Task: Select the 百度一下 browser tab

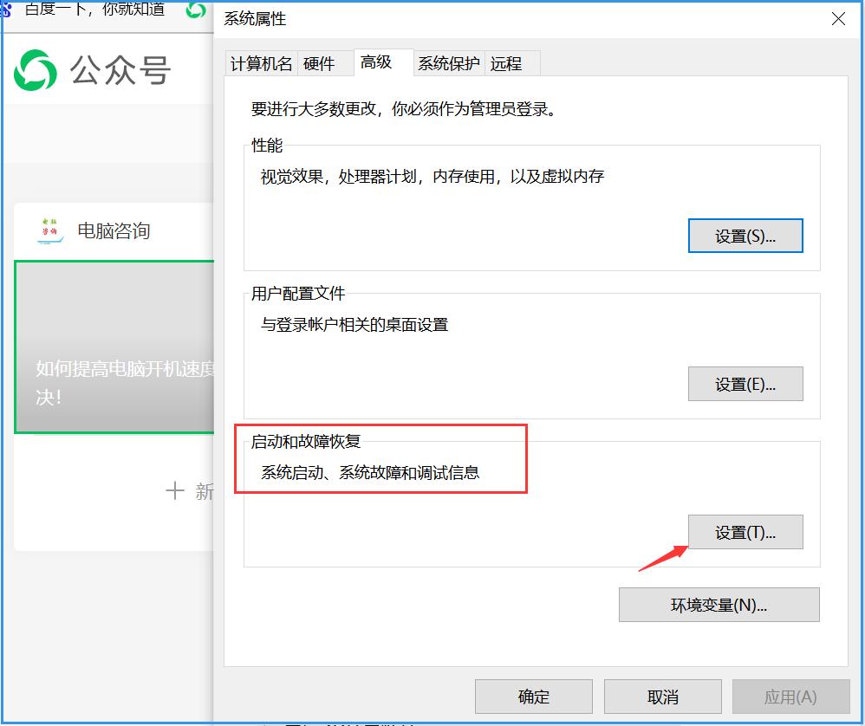Action: (95, 11)
